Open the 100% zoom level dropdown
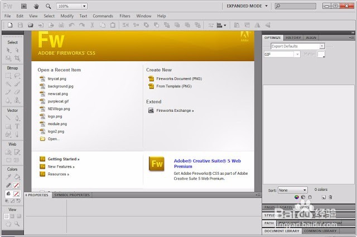Viewport: 357px width, 237px height. tap(84, 6)
